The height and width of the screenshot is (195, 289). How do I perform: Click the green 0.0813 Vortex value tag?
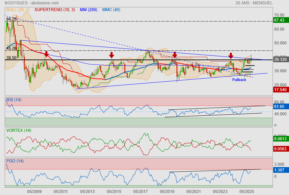coord(280,138)
